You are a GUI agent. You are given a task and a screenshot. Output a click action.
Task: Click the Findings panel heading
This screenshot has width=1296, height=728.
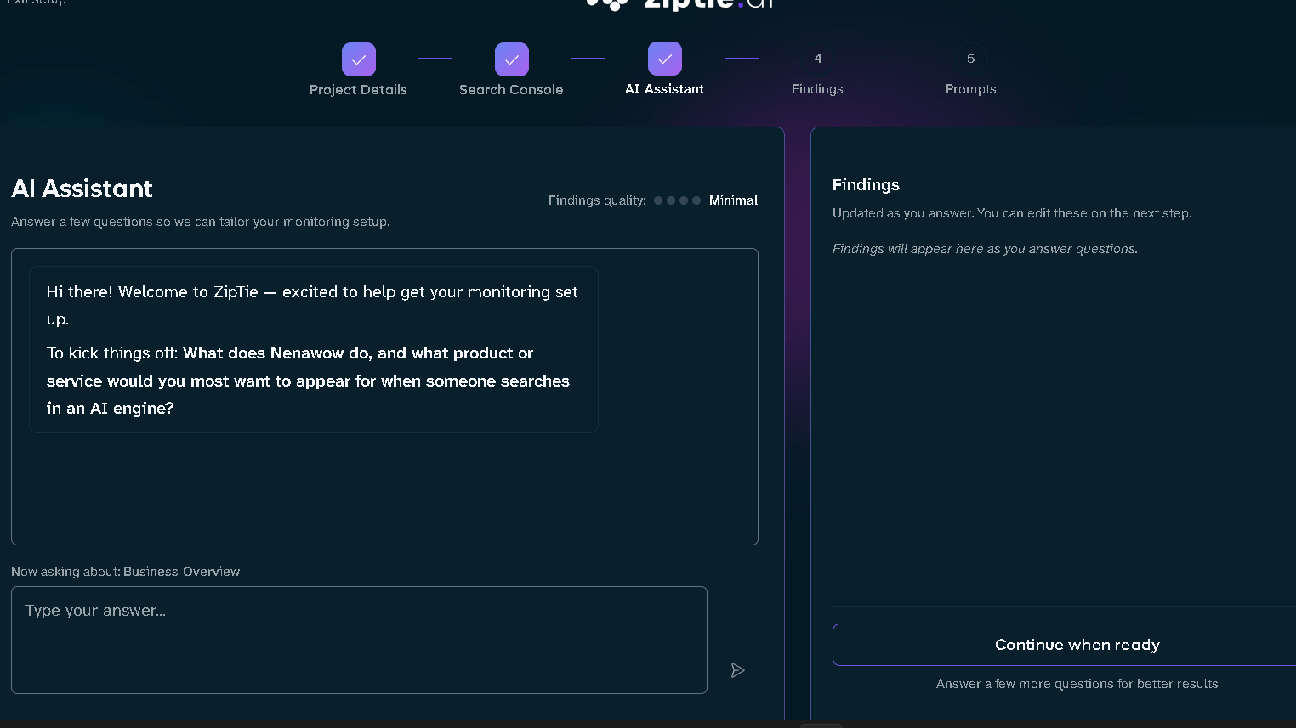[866, 184]
